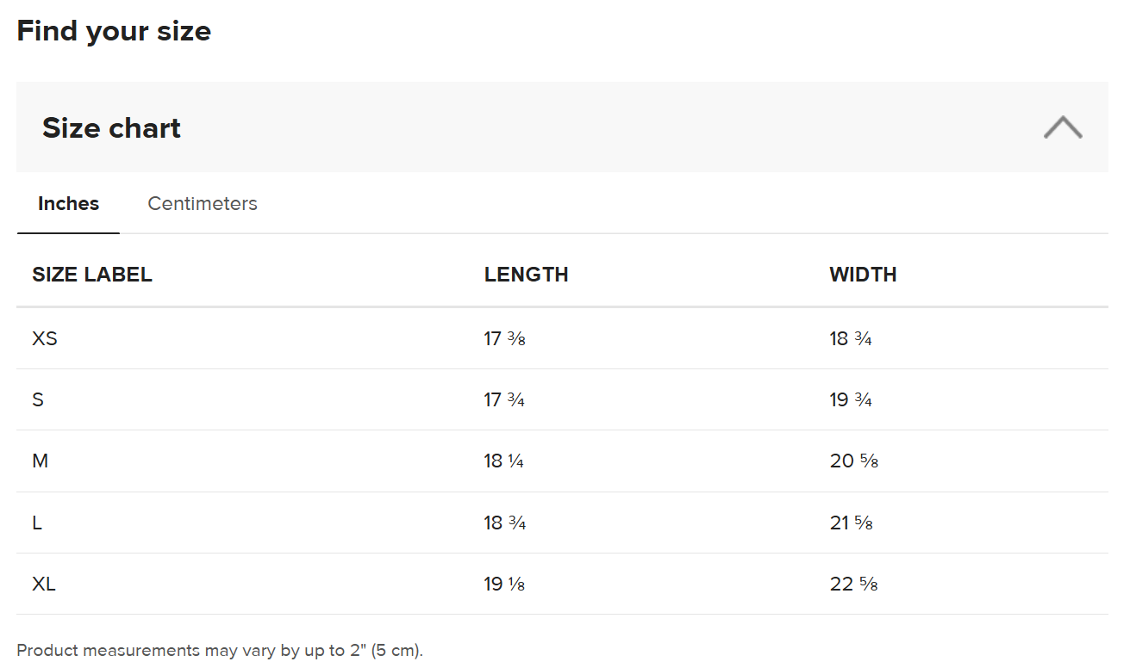Screen dimensions: 1130x668
Task: Click the WIDTH column header
Action: (x=863, y=275)
